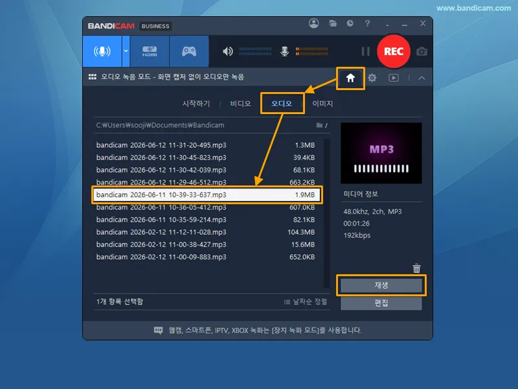Switch to the 비디오 tab

(240, 104)
